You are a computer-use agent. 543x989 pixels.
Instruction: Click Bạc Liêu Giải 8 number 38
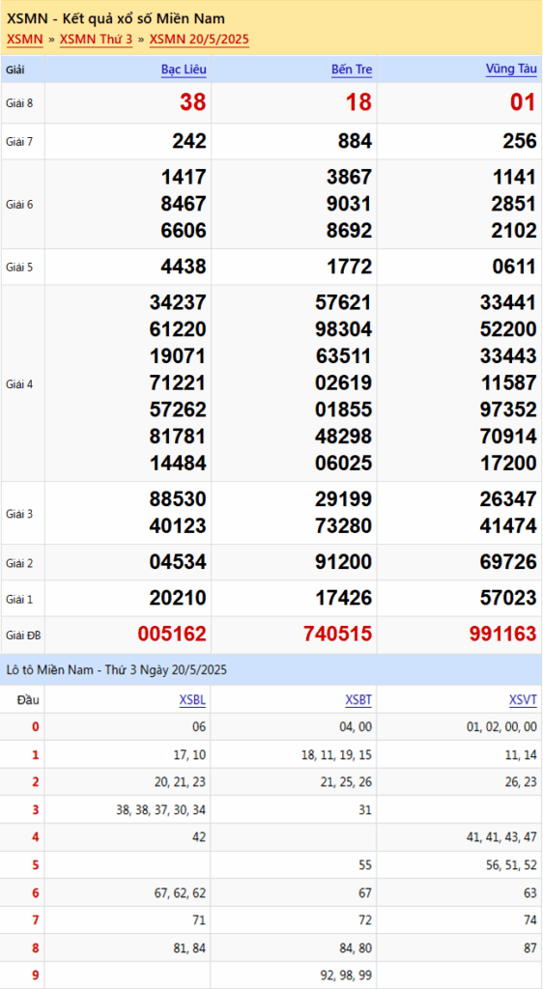pyautogui.click(x=193, y=102)
